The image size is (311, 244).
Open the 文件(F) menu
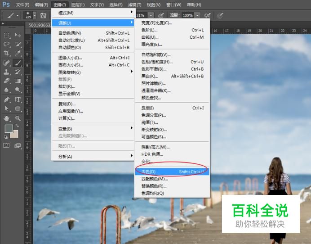(22, 5)
